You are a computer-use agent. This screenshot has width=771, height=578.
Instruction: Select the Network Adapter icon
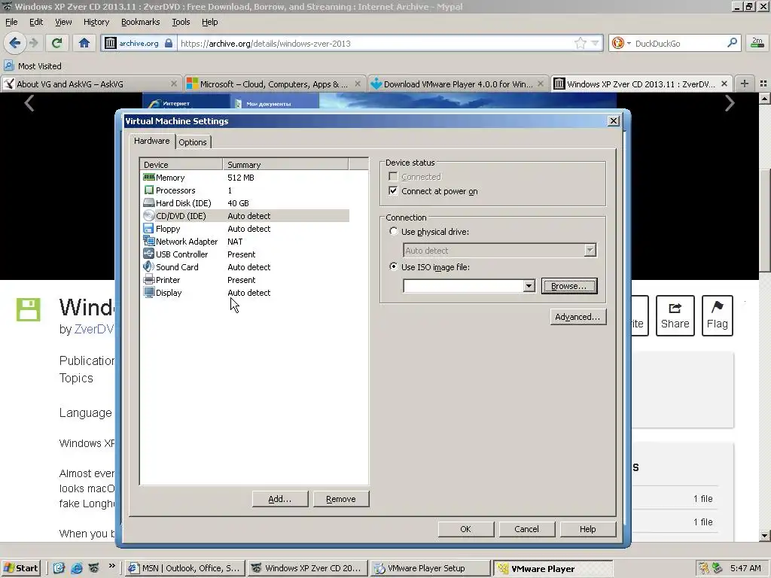149,241
